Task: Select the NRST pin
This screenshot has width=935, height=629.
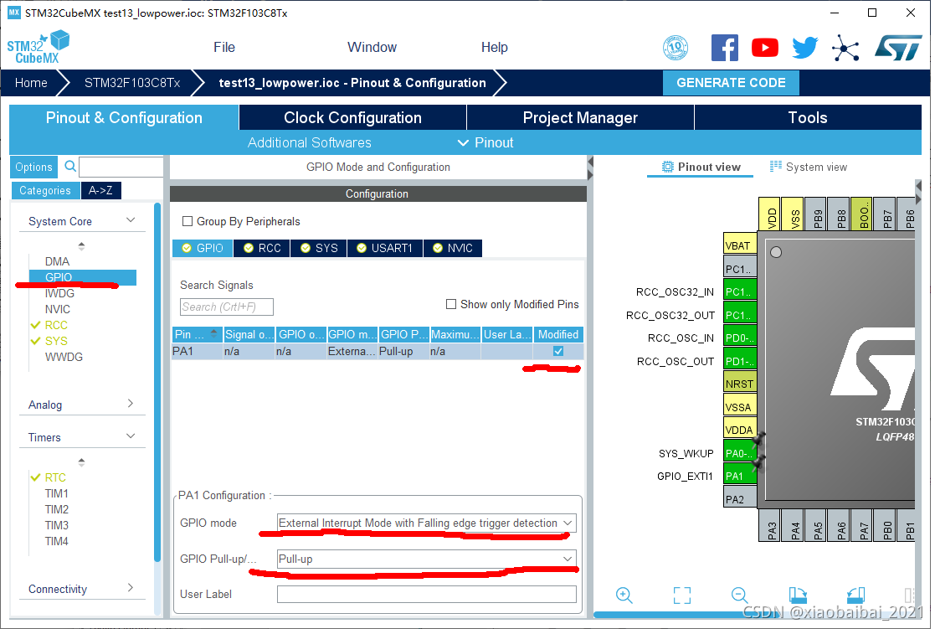Action: [740, 384]
